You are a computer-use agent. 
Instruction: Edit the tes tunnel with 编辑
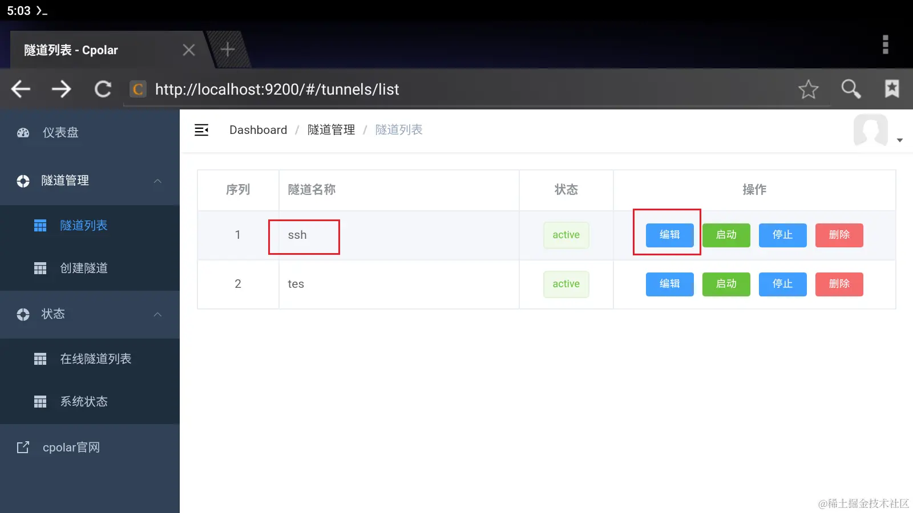669,284
